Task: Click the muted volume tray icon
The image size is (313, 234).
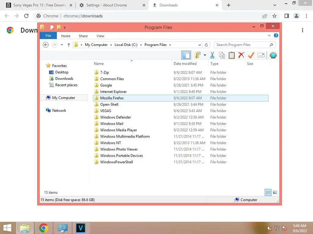Action: (270, 228)
